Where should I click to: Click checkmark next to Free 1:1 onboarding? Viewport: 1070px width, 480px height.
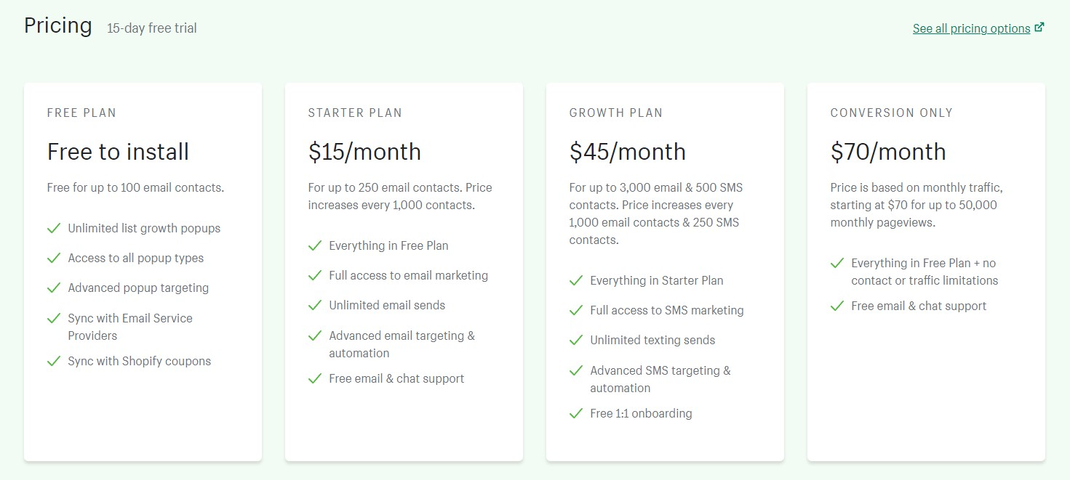[x=575, y=413]
